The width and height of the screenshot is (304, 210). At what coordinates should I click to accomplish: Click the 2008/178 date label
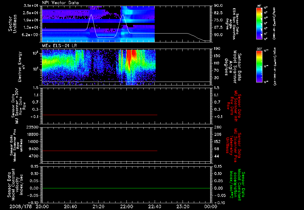20,206
